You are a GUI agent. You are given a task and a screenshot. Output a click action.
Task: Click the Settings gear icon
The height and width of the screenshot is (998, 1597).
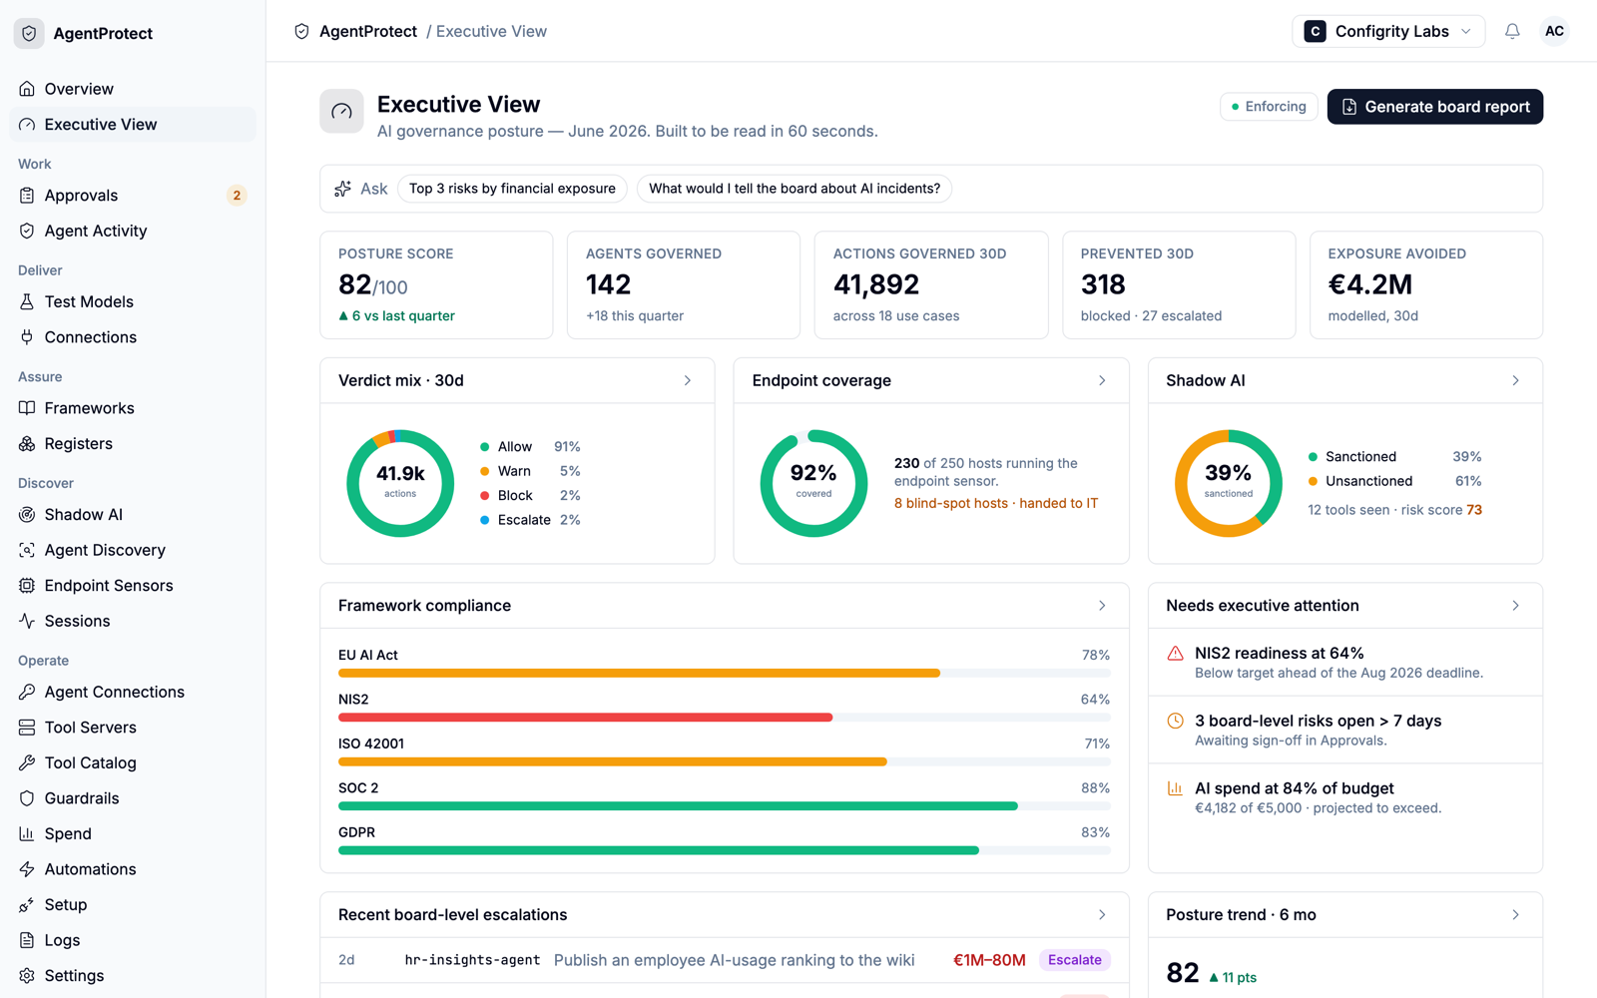coord(27,976)
